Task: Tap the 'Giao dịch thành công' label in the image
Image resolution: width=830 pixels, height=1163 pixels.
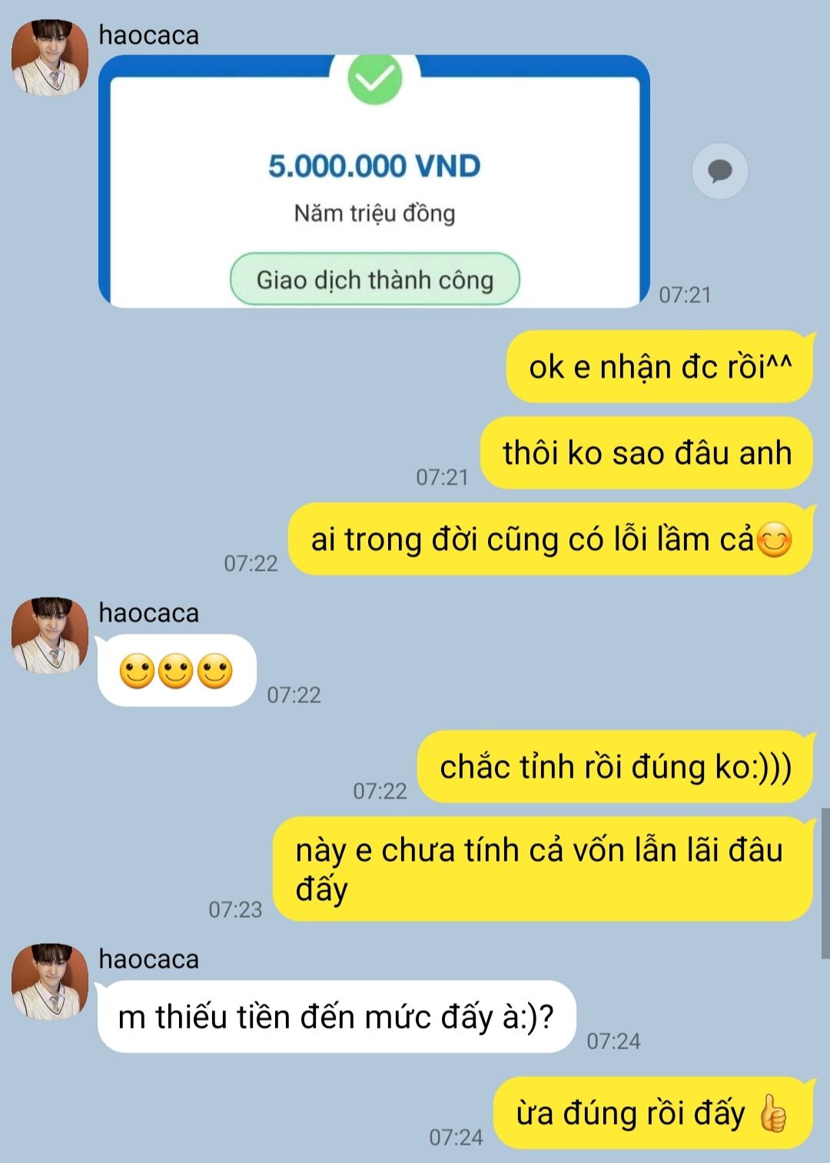Action: point(375,279)
